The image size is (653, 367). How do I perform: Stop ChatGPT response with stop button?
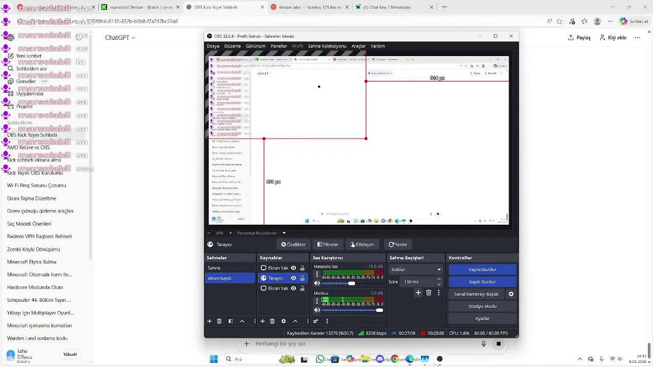pos(498,344)
